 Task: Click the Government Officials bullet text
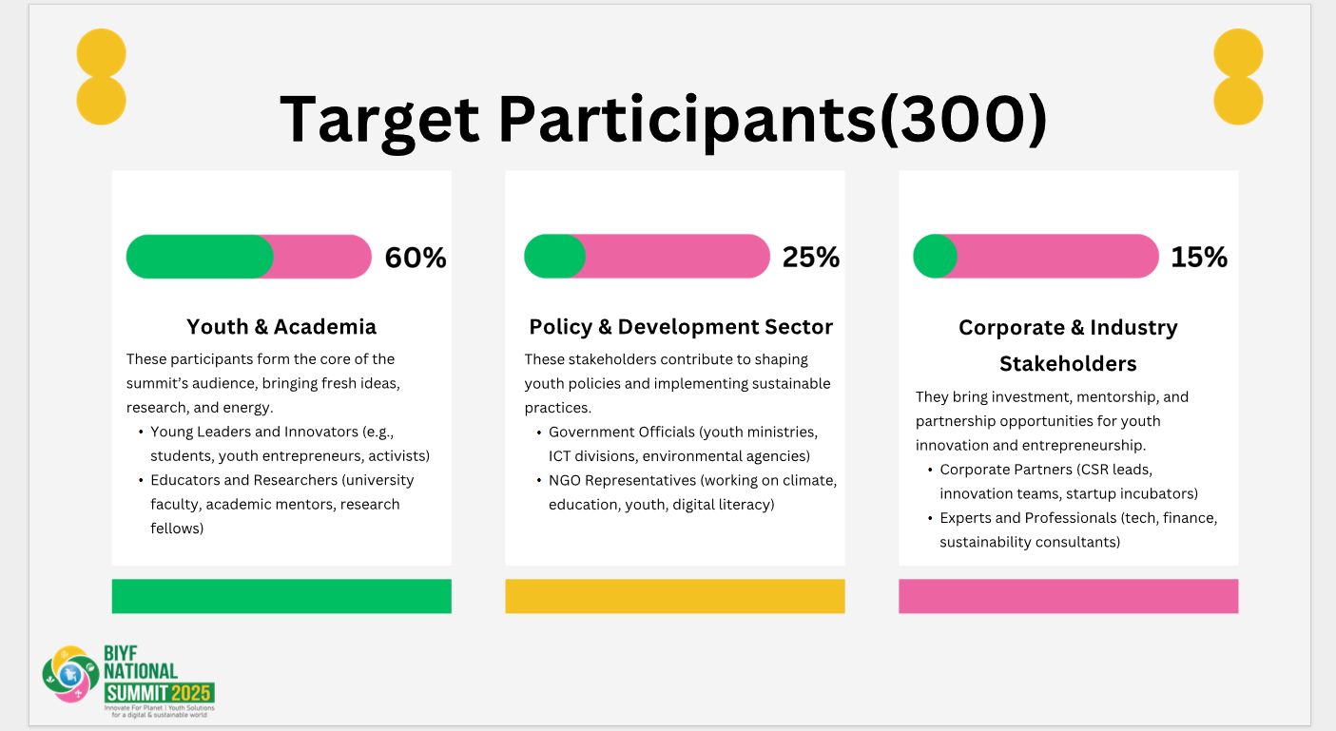683,444
